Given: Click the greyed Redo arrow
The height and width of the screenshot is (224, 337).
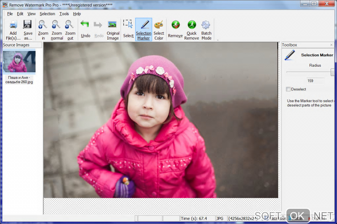Looking at the screenshot, I should (x=98, y=25).
